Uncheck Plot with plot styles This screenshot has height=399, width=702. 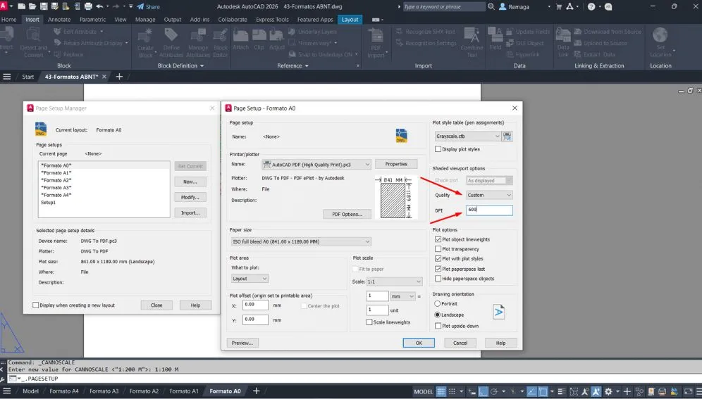(x=438, y=259)
